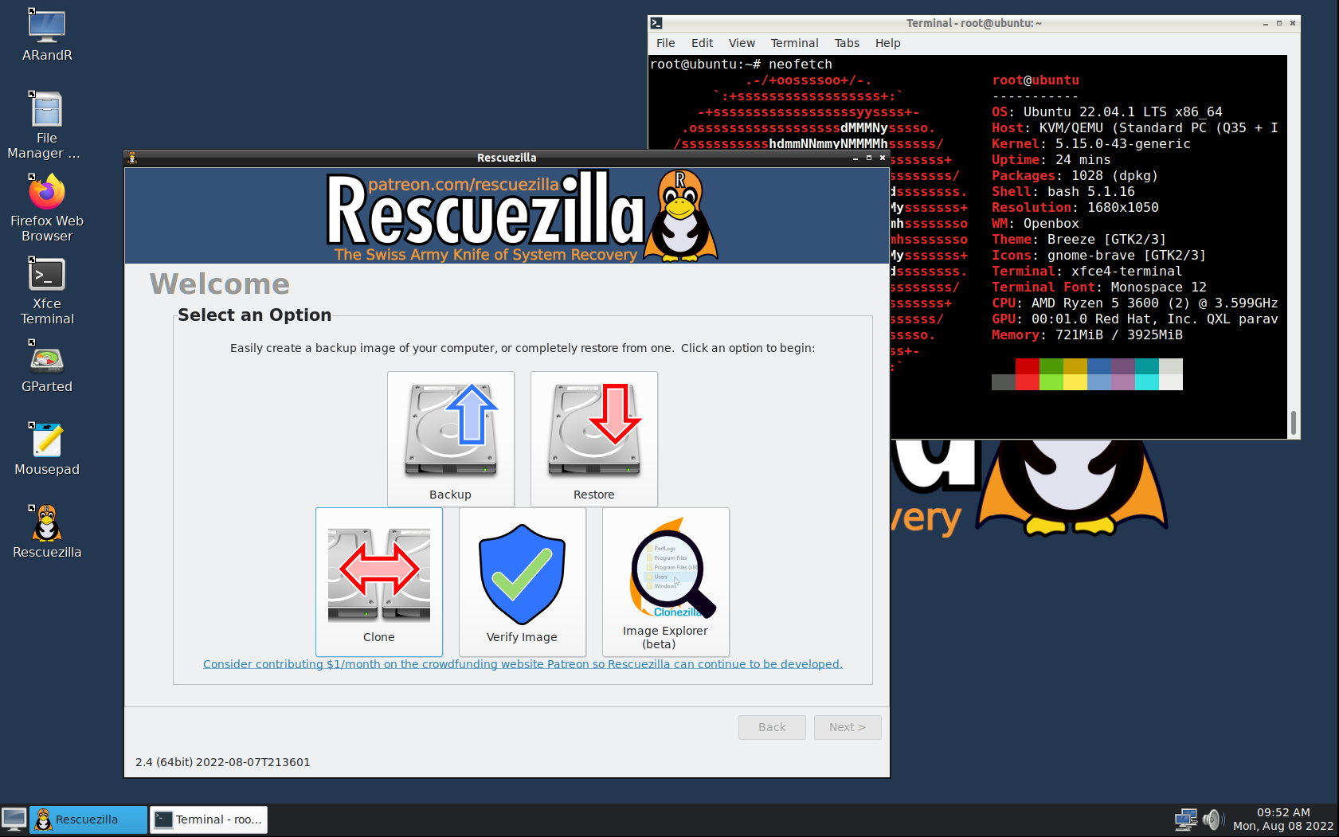The image size is (1339, 837).
Task: Click the terminal window title icon
Action: point(656,23)
